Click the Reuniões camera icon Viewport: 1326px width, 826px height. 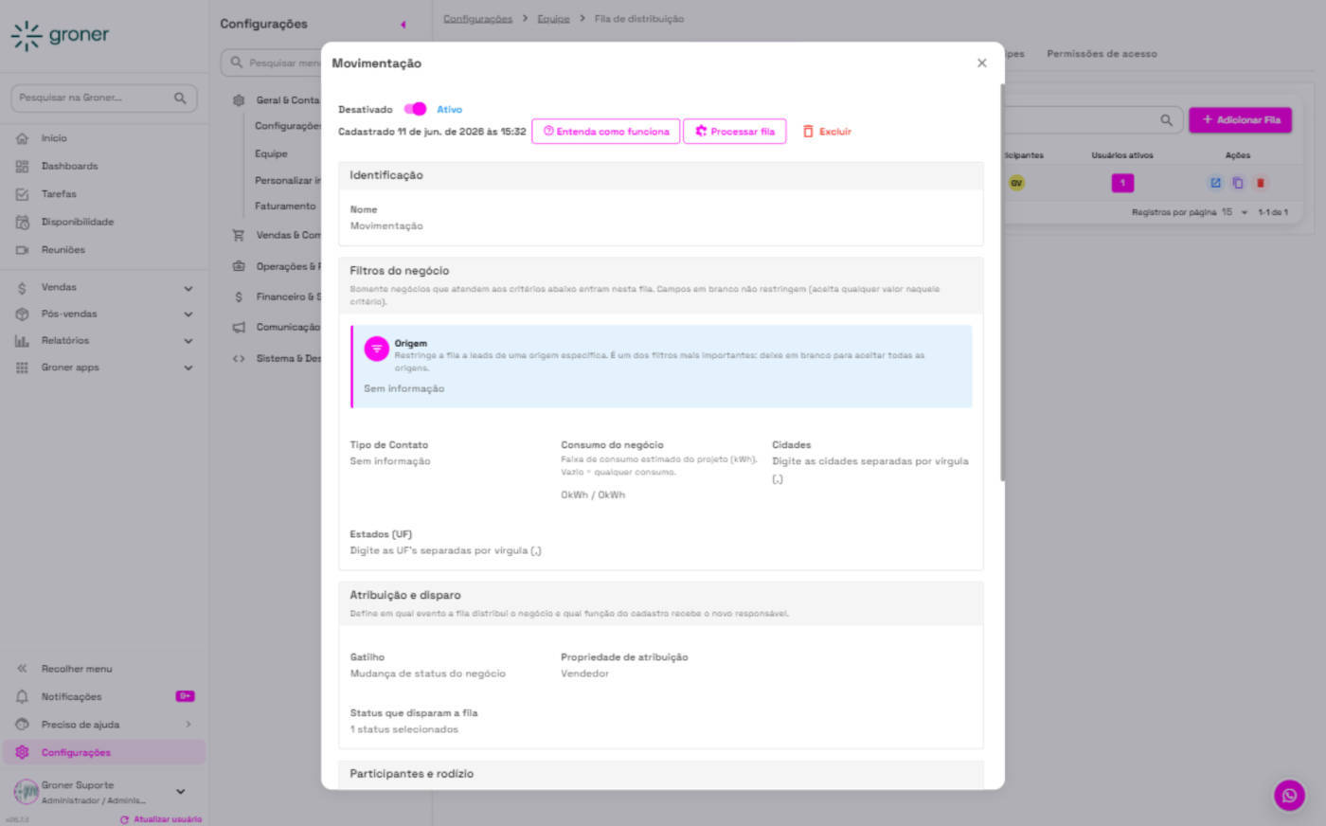pyautogui.click(x=22, y=250)
